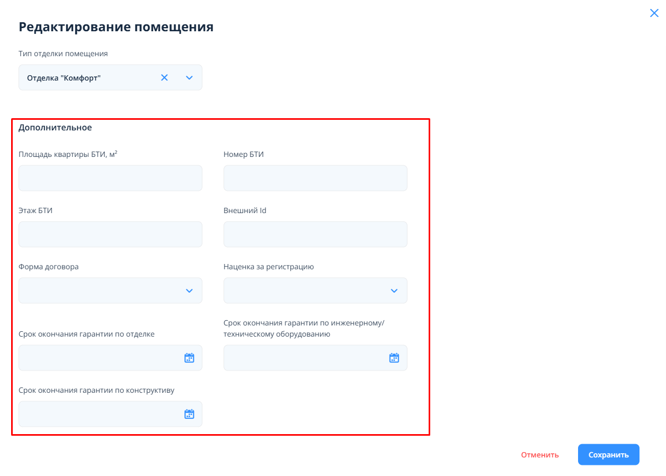666x476 pixels.
Task: Click into the Номер БТИ input
Action: click(315, 178)
